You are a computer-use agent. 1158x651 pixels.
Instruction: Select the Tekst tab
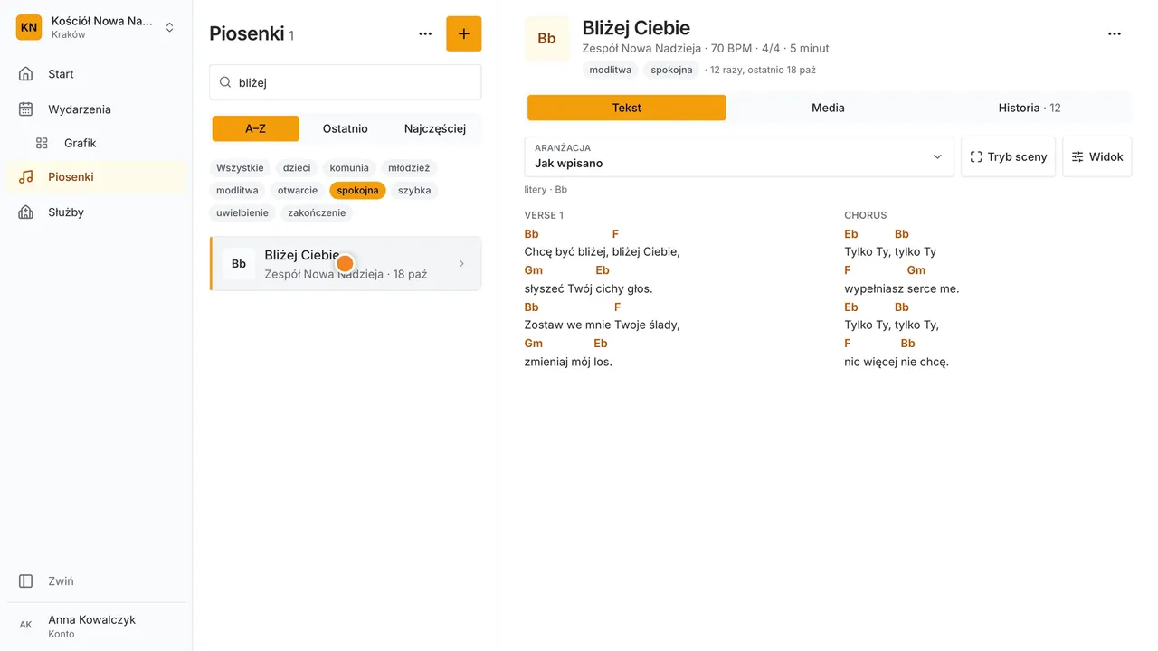click(627, 108)
